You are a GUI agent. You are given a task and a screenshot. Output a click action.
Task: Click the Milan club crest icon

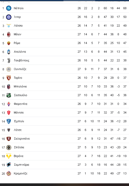[x=9, y=35]
